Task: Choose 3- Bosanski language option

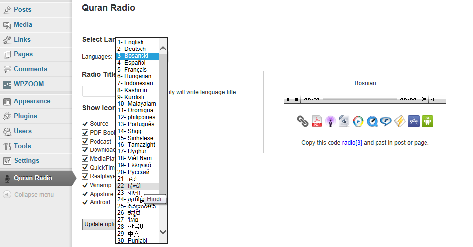Action: [137, 56]
